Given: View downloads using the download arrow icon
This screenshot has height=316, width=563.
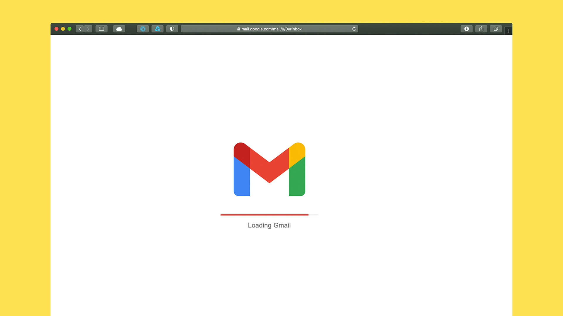Looking at the screenshot, I should coord(466,29).
